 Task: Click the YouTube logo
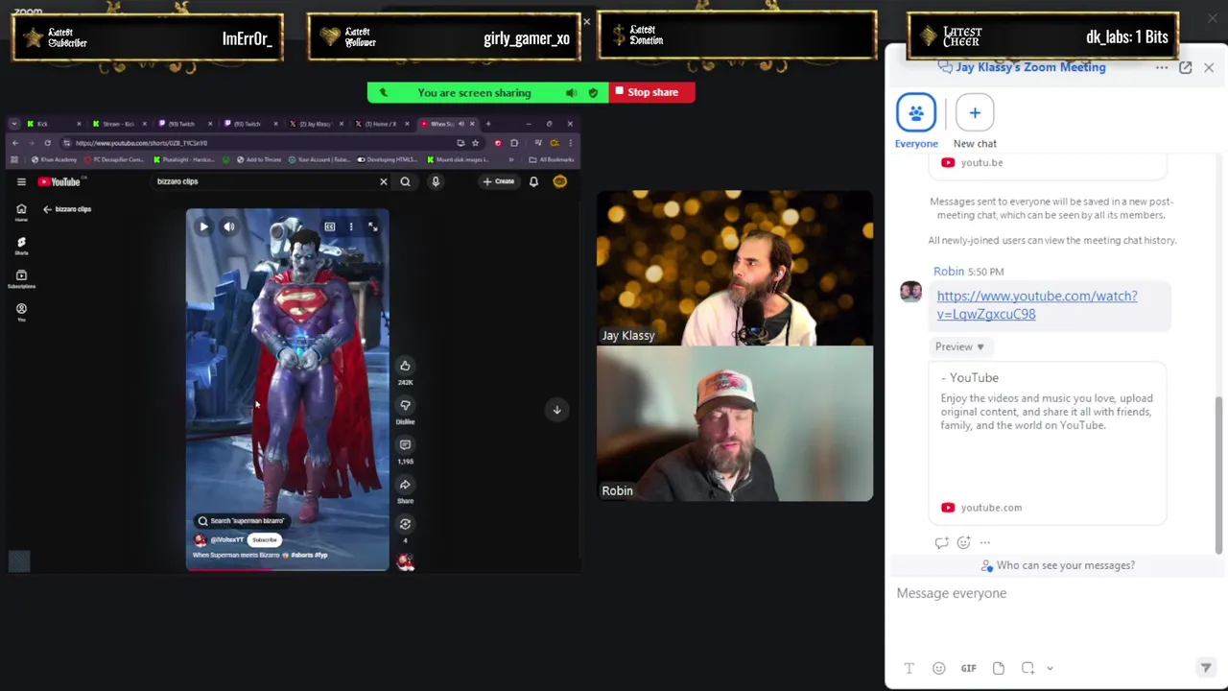[59, 181]
